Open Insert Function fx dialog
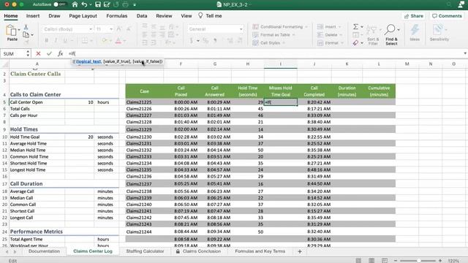 (x=60, y=53)
